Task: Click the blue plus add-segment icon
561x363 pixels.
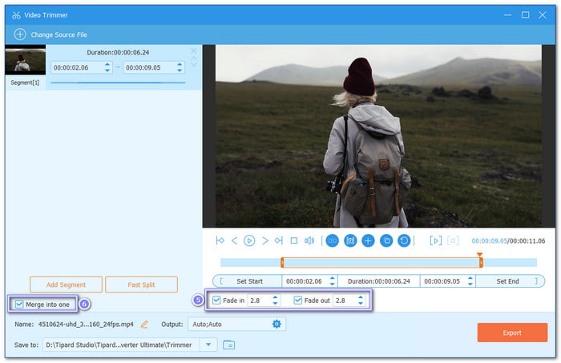Action: [x=368, y=240]
